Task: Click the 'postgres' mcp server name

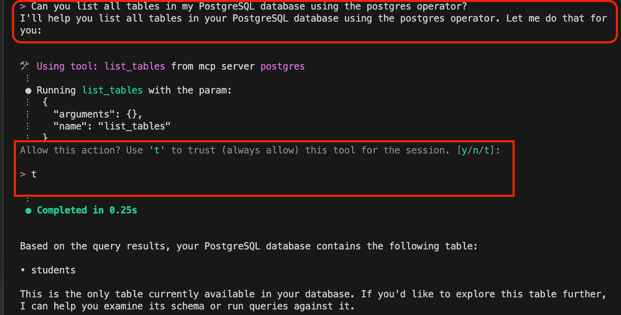Action: point(283,66)
